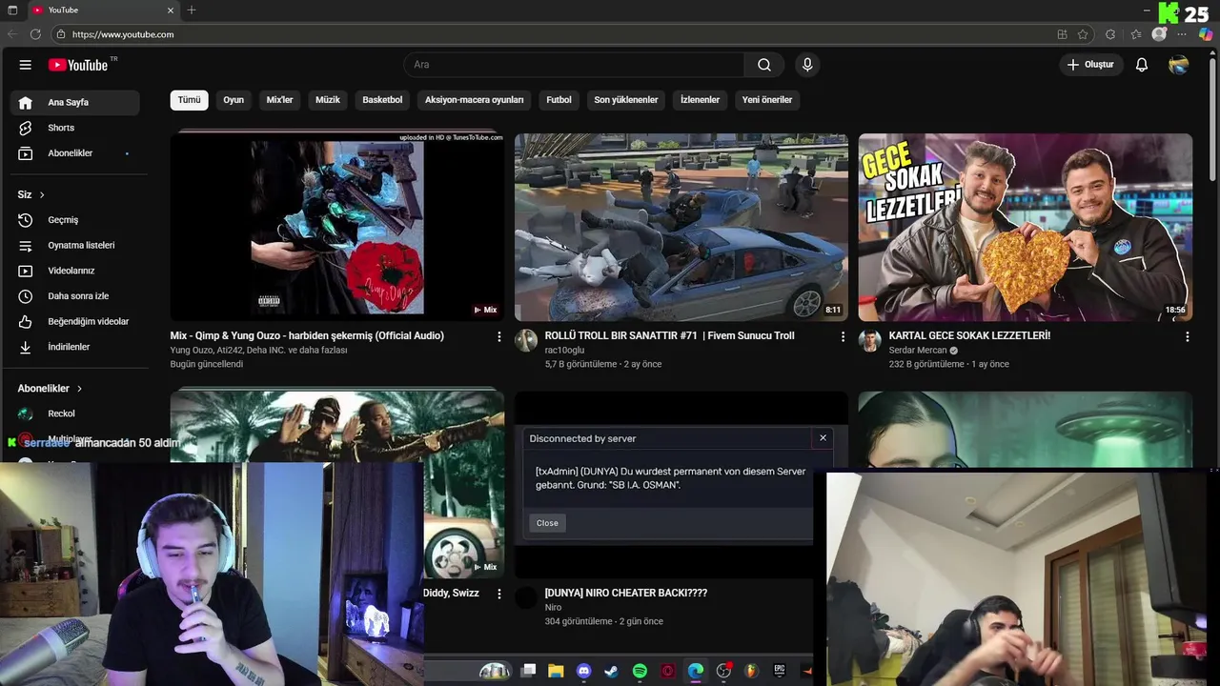Open Discord from the taskbar

pyautogui.click(x=583, y=671)
